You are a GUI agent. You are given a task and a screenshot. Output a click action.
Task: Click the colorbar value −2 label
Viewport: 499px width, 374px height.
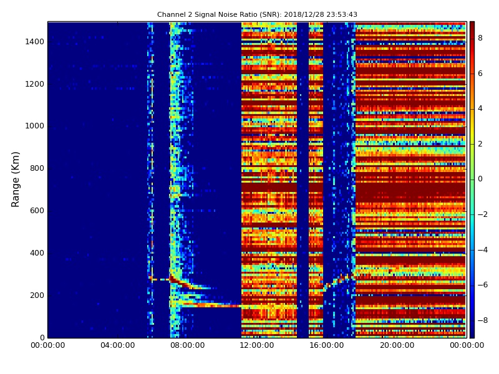[x=483, y=214]
